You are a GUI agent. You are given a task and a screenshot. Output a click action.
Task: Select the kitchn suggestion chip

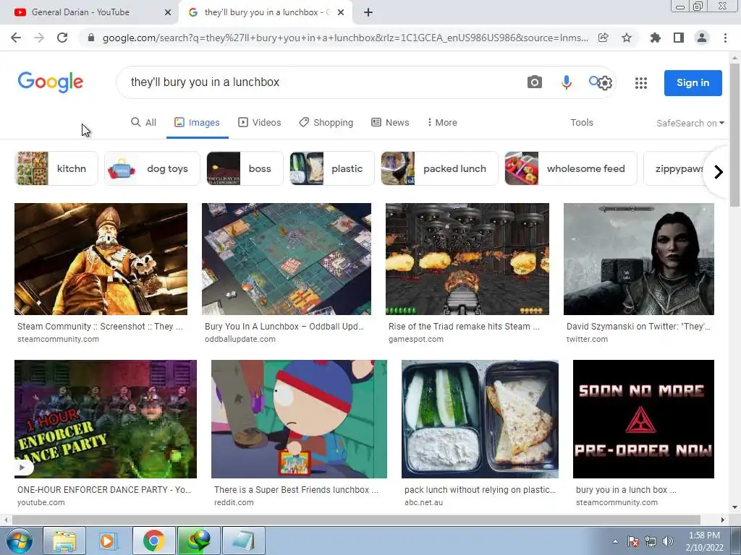pos(56,168)
